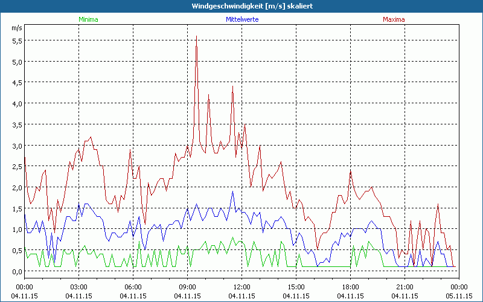This screenshot has height=302, width=483.
Task: Click the 09:00 time axis label
Action: pyautogui.click(x=187, y=287)
